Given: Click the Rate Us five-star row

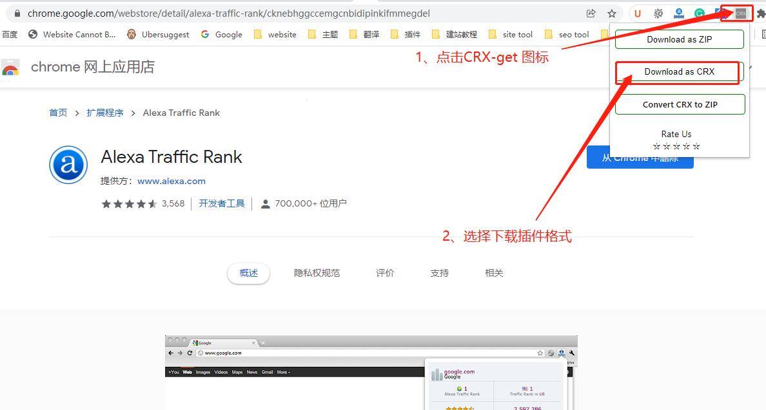Looking at the screenshot, I should point(676,146).
